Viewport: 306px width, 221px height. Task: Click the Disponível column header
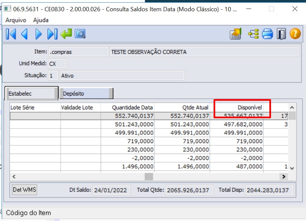point(237,107)
